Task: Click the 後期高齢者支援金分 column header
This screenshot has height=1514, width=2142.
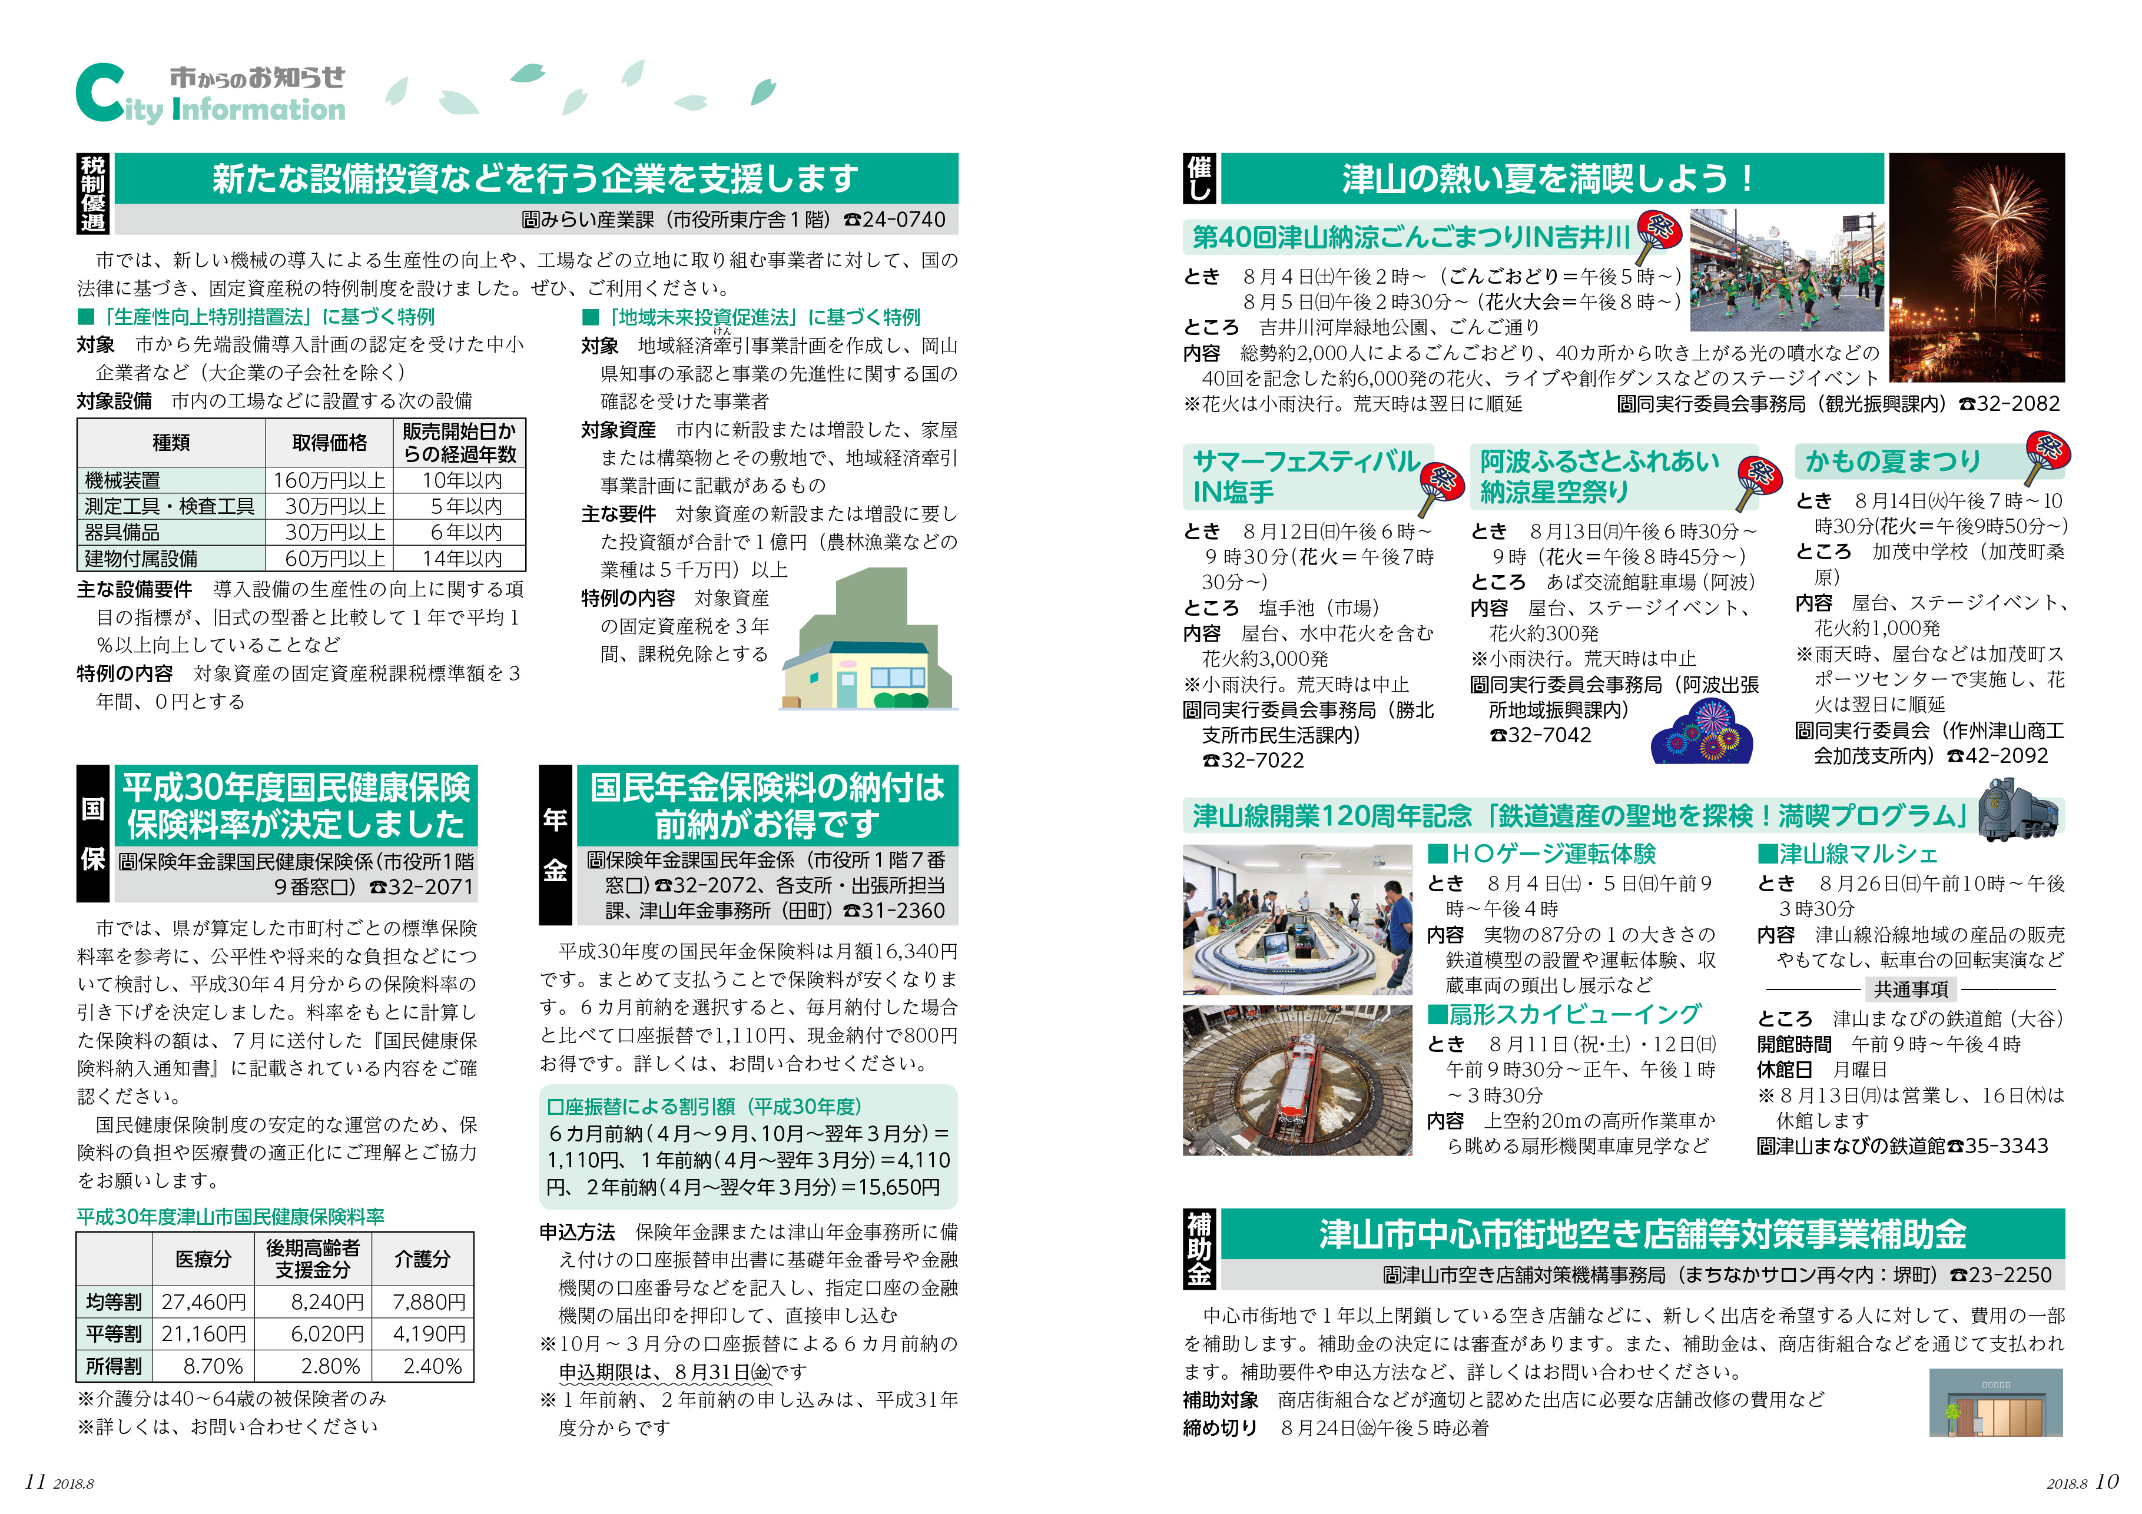Action: tap(313, 1259)
